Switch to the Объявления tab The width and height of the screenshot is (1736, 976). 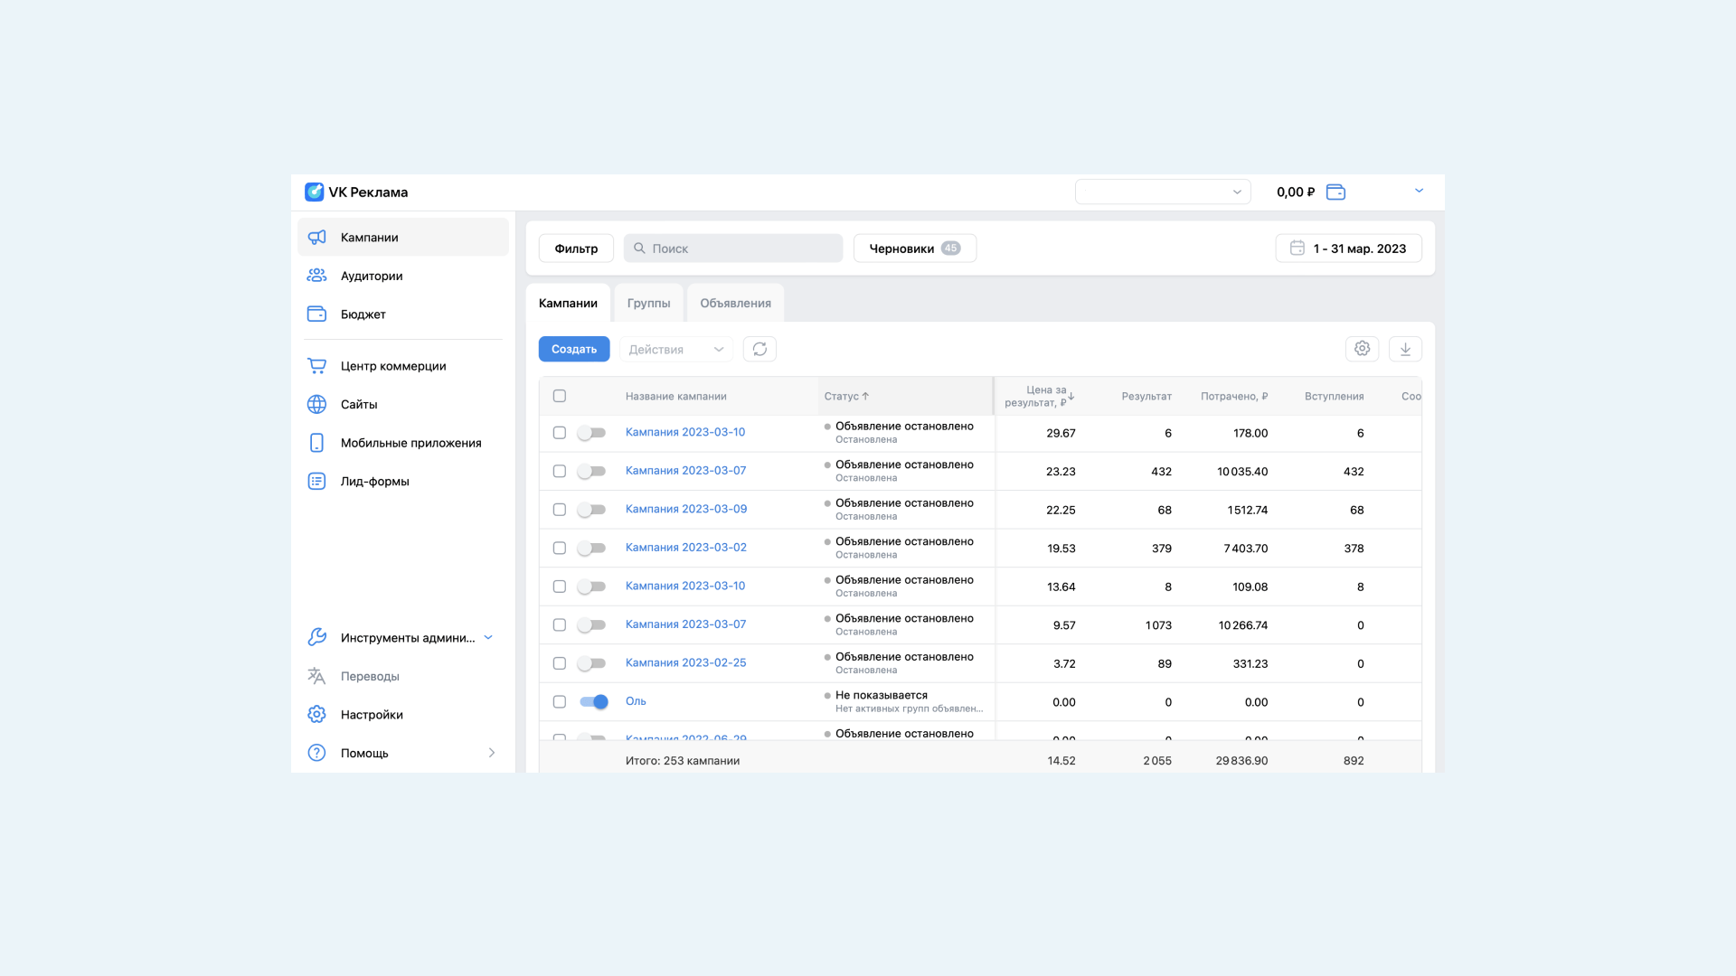tap(735, 303)
